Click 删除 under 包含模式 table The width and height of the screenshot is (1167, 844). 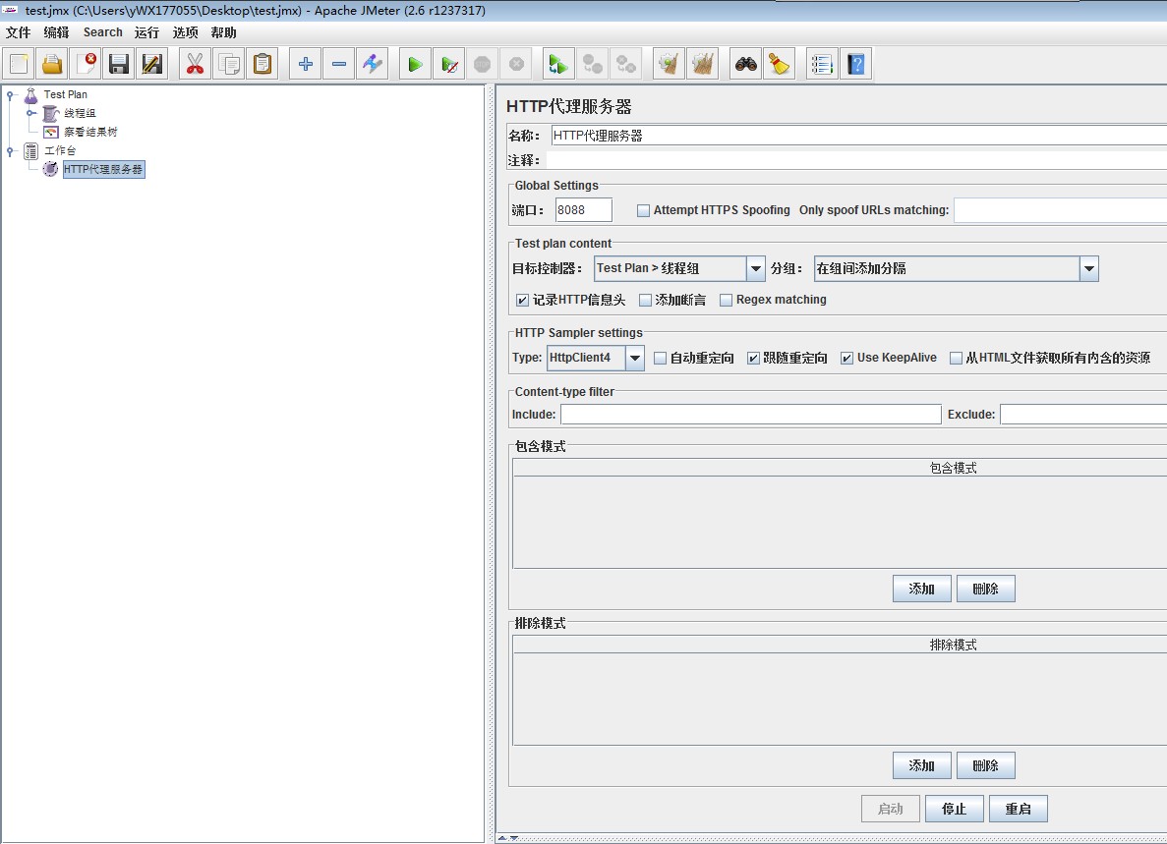(x=985, y=589)
